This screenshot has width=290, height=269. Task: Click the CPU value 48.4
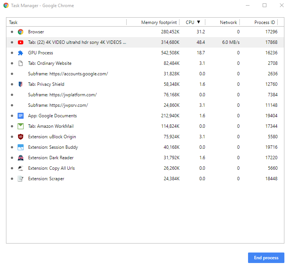pos(201,42)
